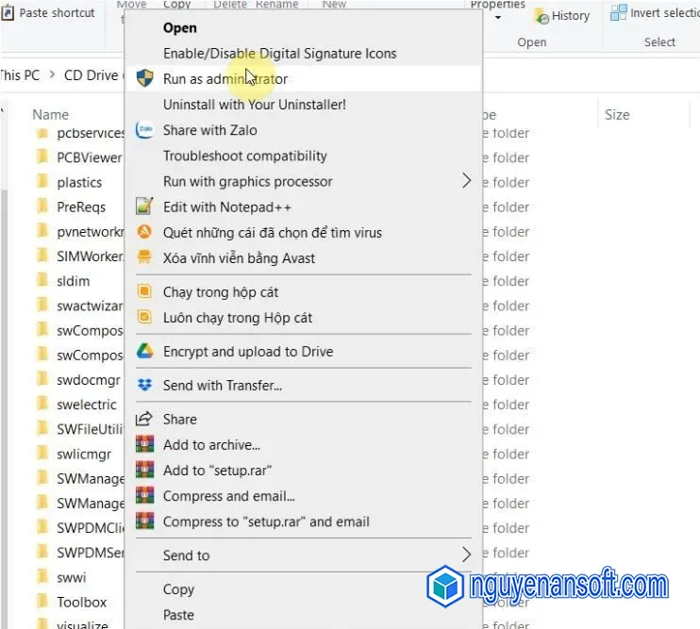Screen dimensions: 700x629
Task: Select the visualize folder name
Action: 82,624
